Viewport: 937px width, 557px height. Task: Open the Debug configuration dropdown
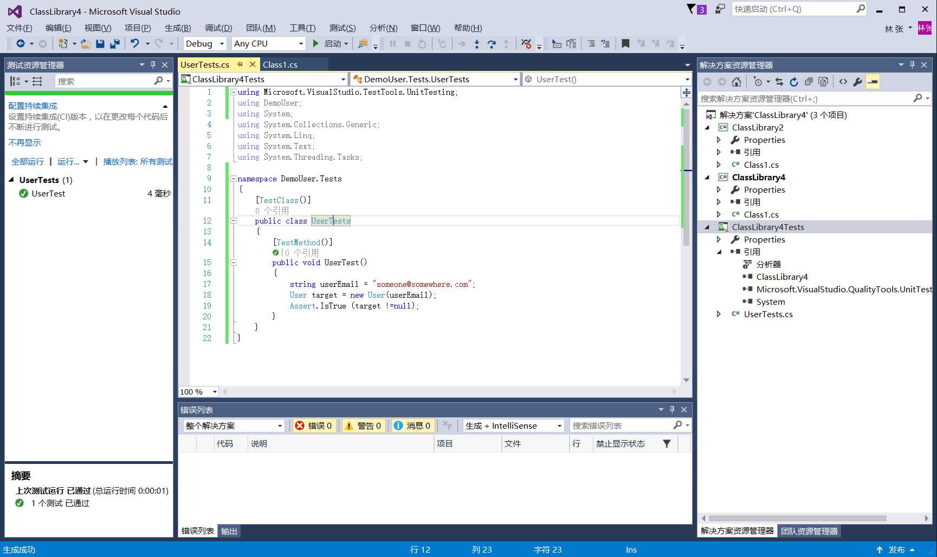coord(204,44)
